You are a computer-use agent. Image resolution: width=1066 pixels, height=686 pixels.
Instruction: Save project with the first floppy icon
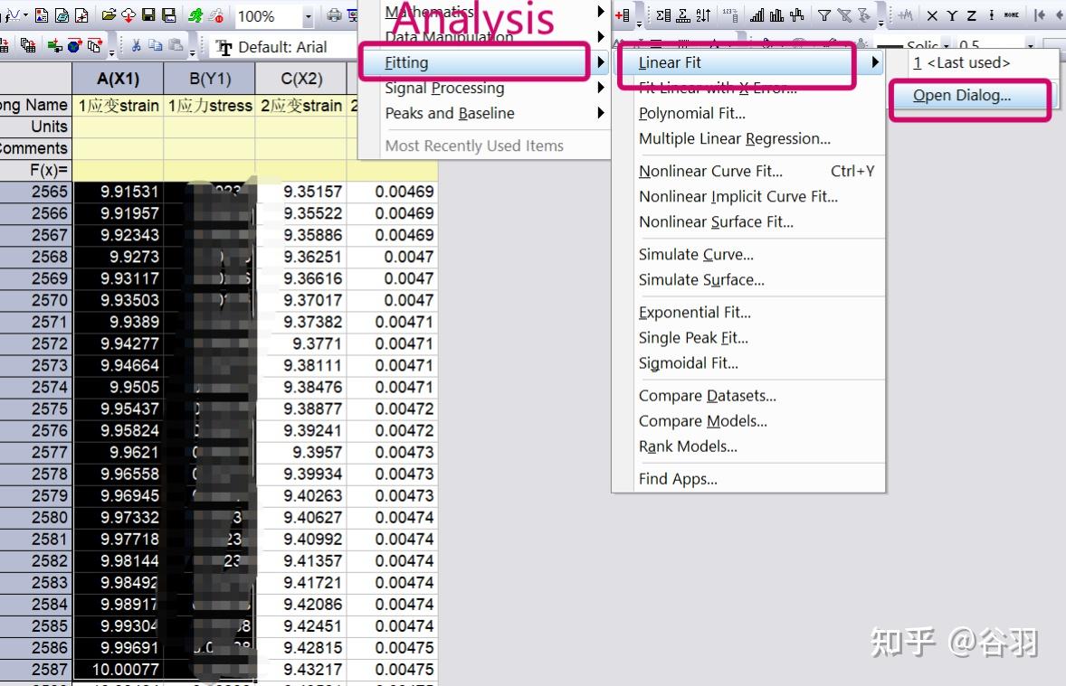tap(149, 15)
